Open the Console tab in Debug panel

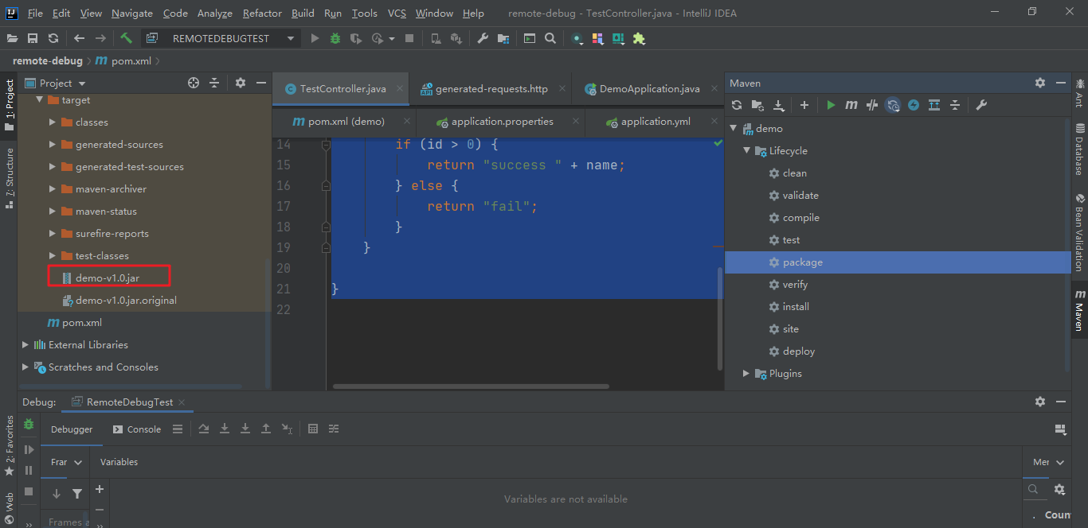point(137,429)
